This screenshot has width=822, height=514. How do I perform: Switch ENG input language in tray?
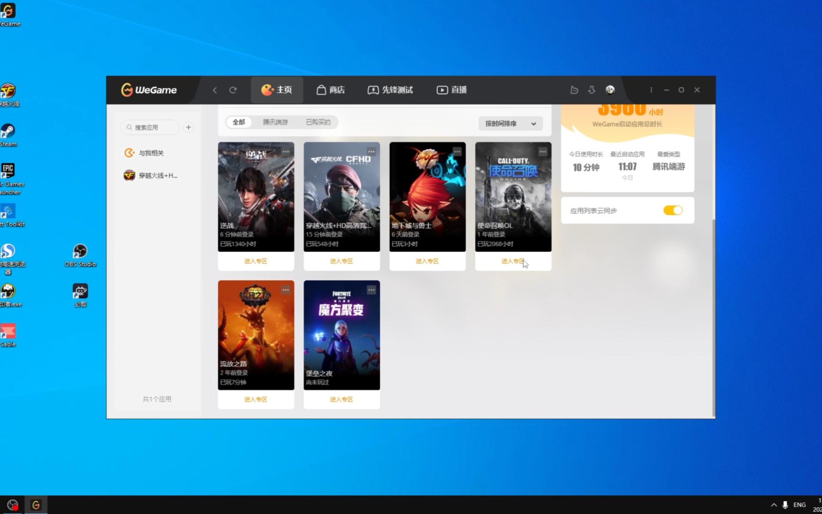800,505
